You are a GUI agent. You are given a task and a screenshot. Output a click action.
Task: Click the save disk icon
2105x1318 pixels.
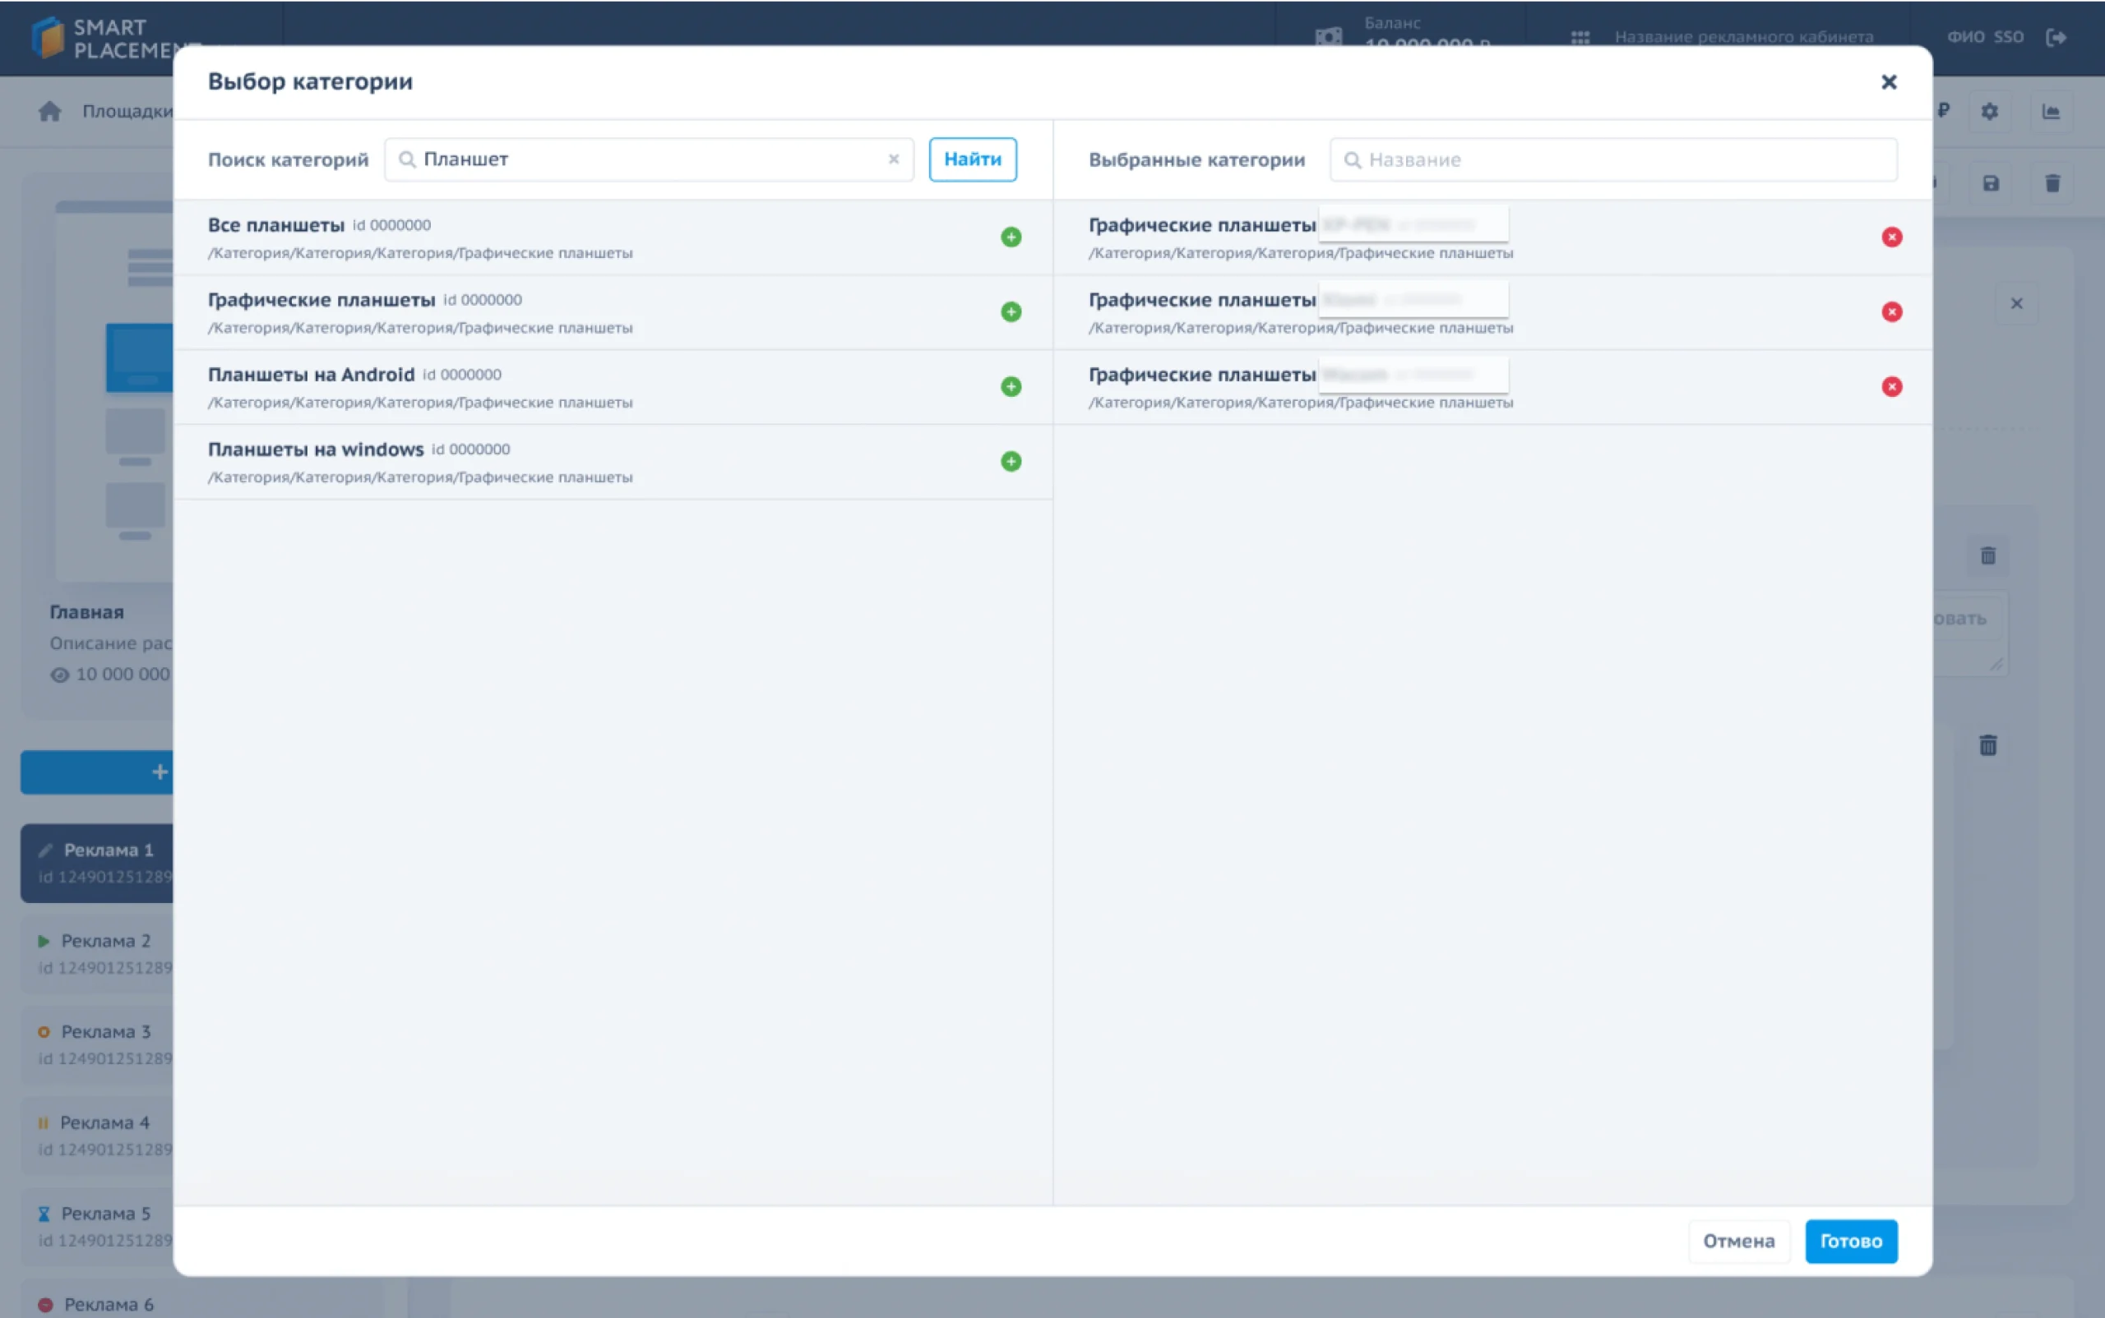click(x=1990, y=183)
